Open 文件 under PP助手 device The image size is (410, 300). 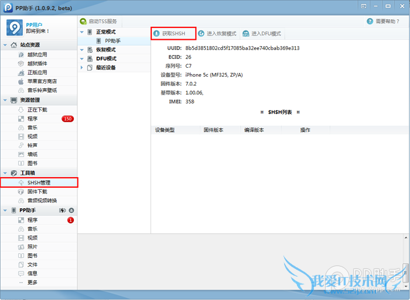tap(39, 265)
